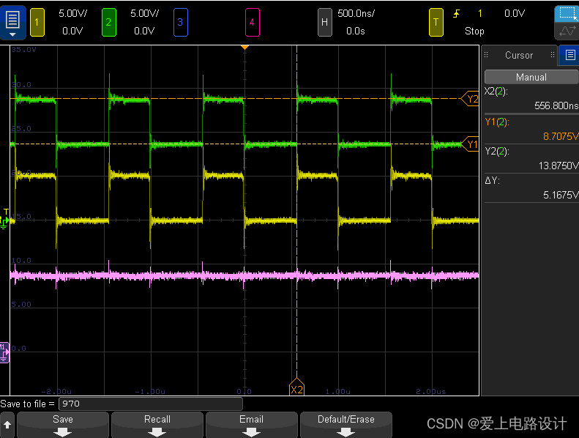Go back with the up arrow softkey
This screenshot has width=579, height=438.
(7, 425)
